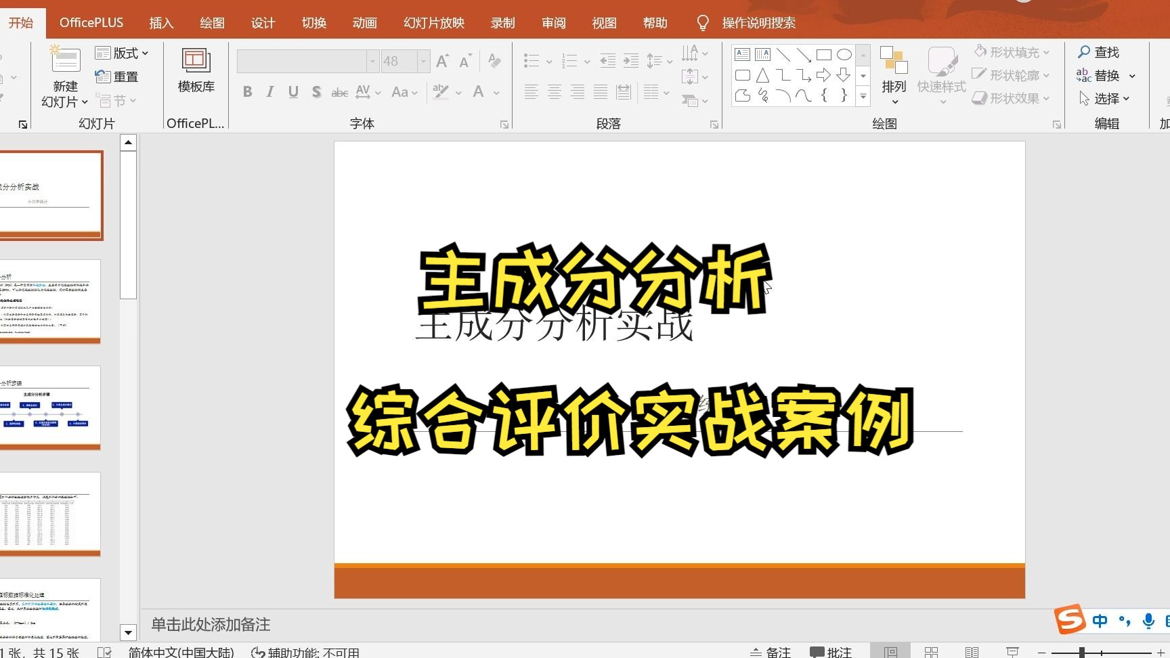Click the 单击此处添加备注 notes area
This screenshot has height=658, width=1170.
tap(211, 624)
